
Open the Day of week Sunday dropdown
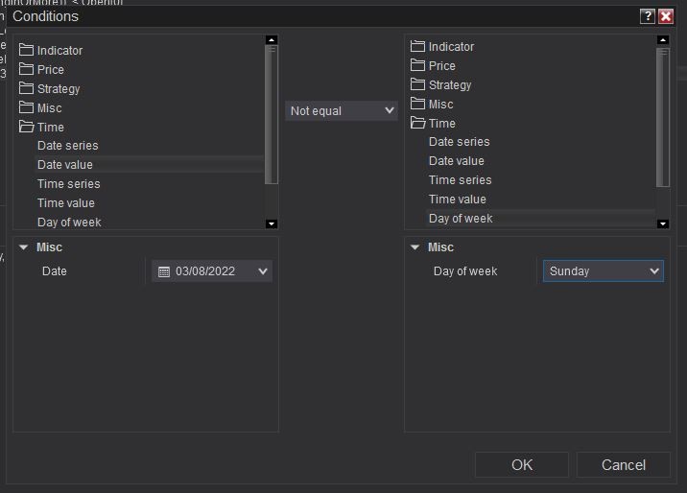[604, 271]
